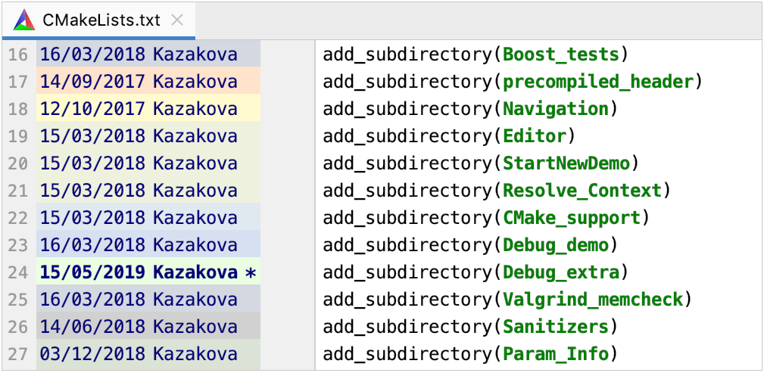
Task: Place cursor on Sanitizers argument
Action: click(556, 328)
